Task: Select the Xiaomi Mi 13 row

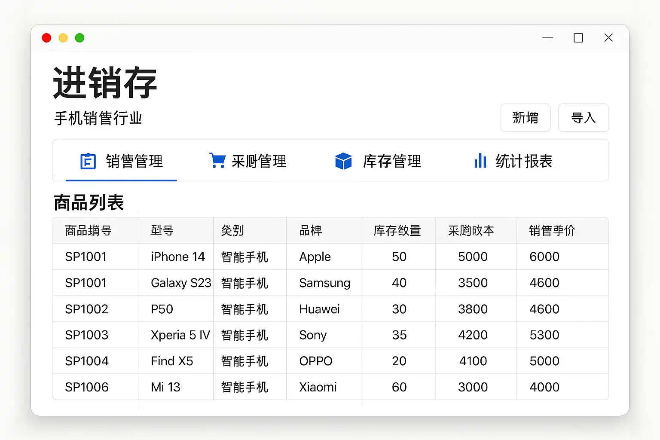Action: pos(165,387)
